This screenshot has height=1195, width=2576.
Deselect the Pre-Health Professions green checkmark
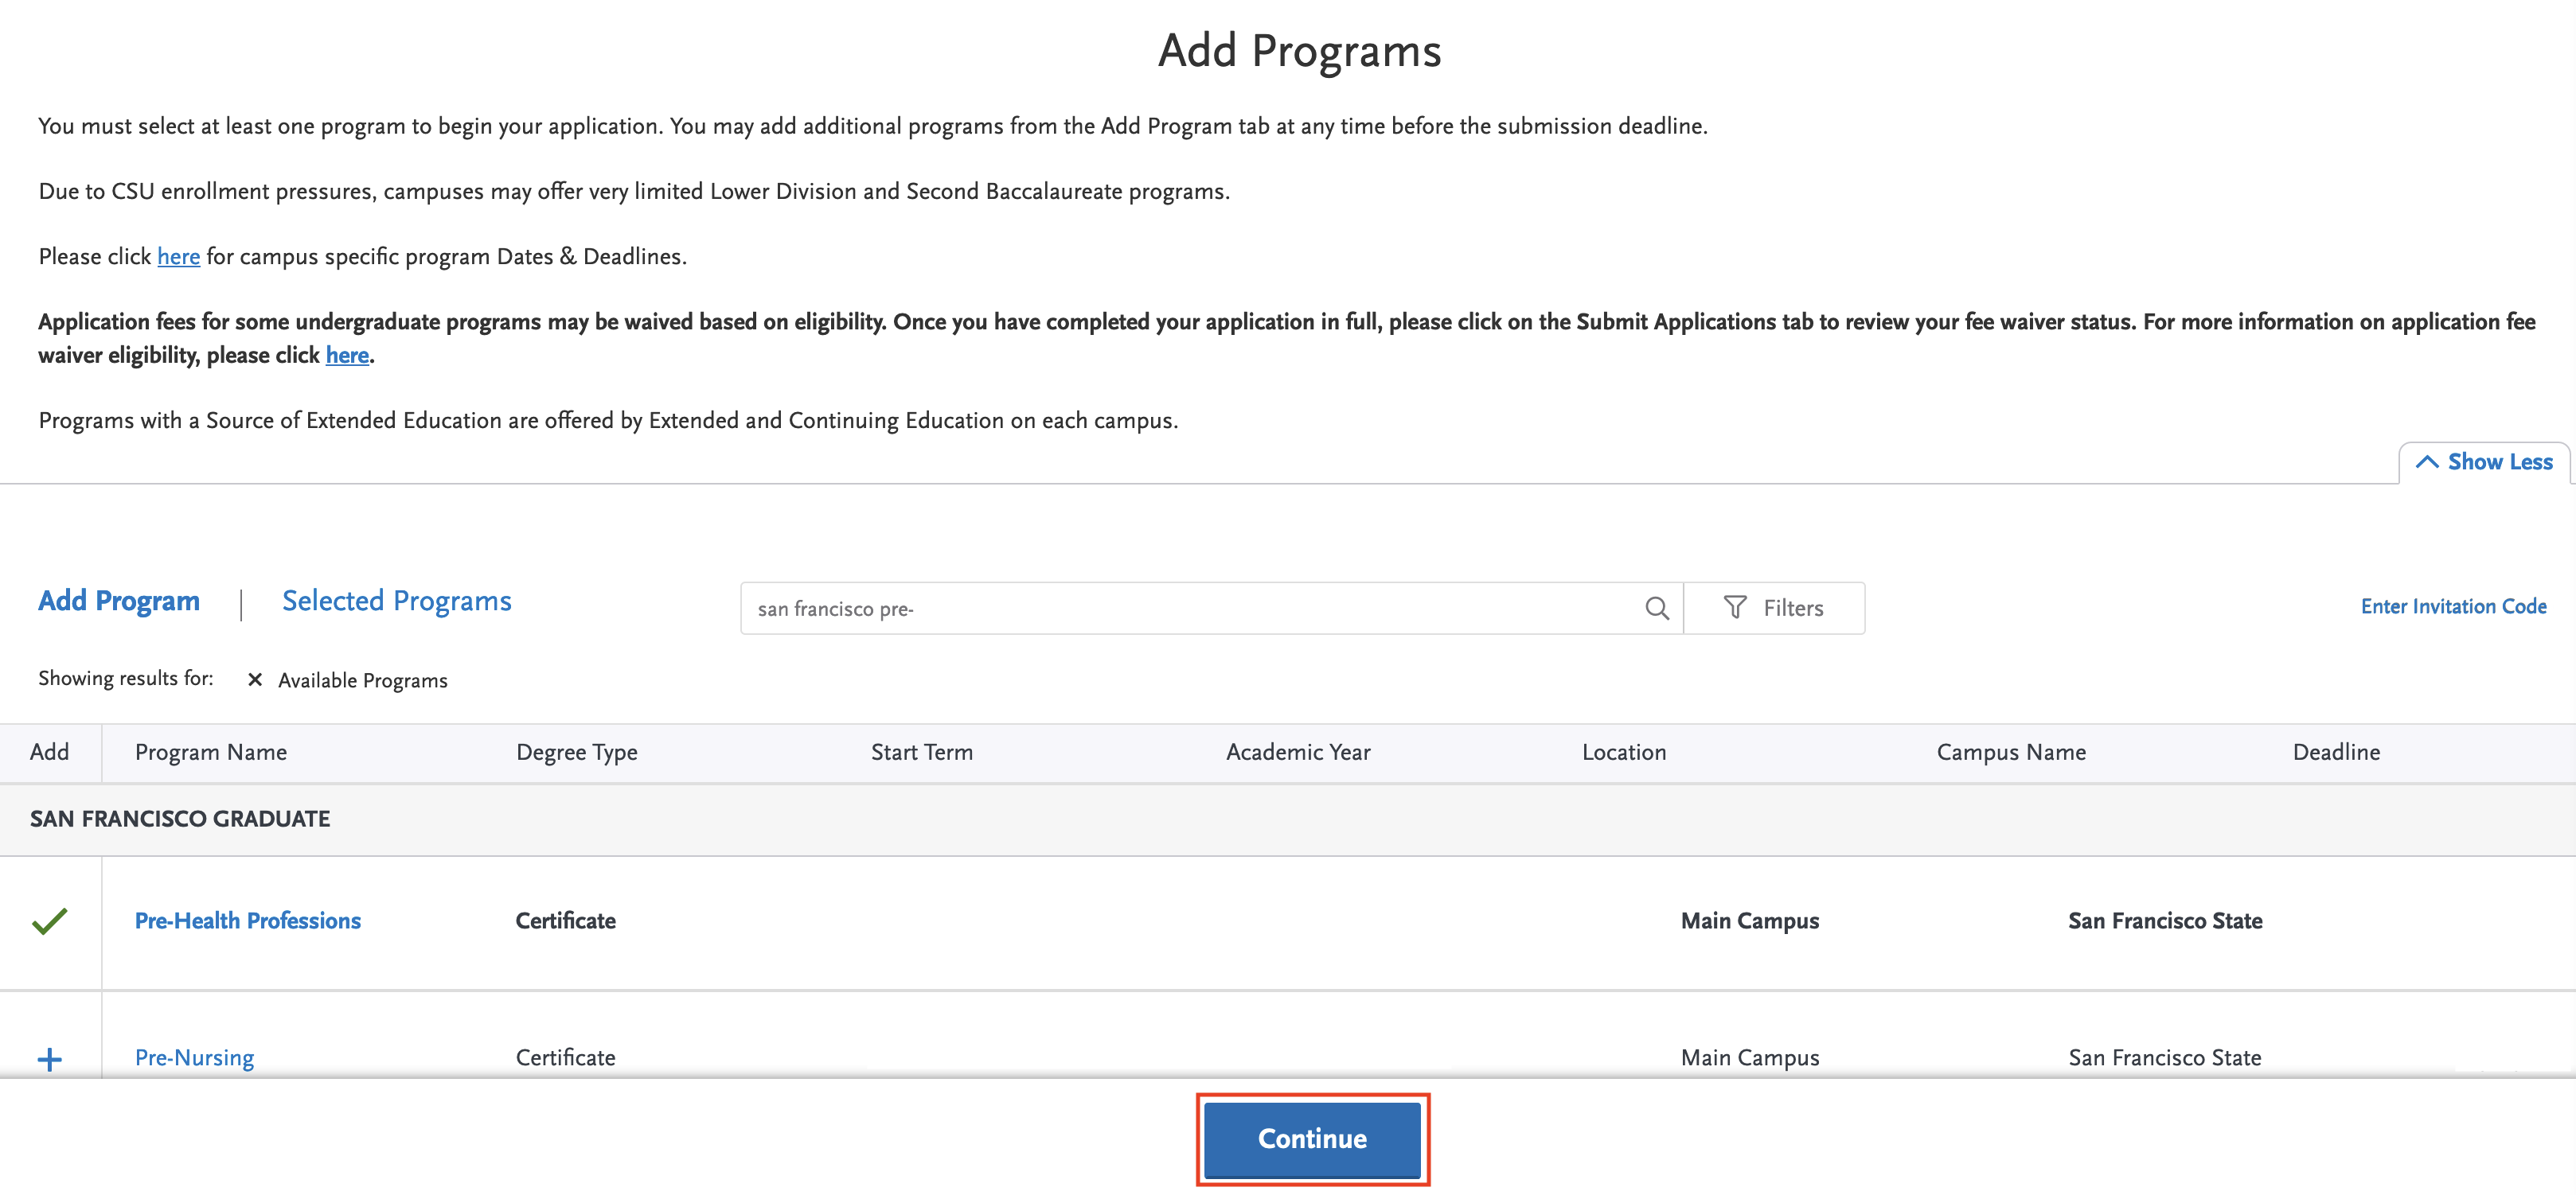(49, 921)
